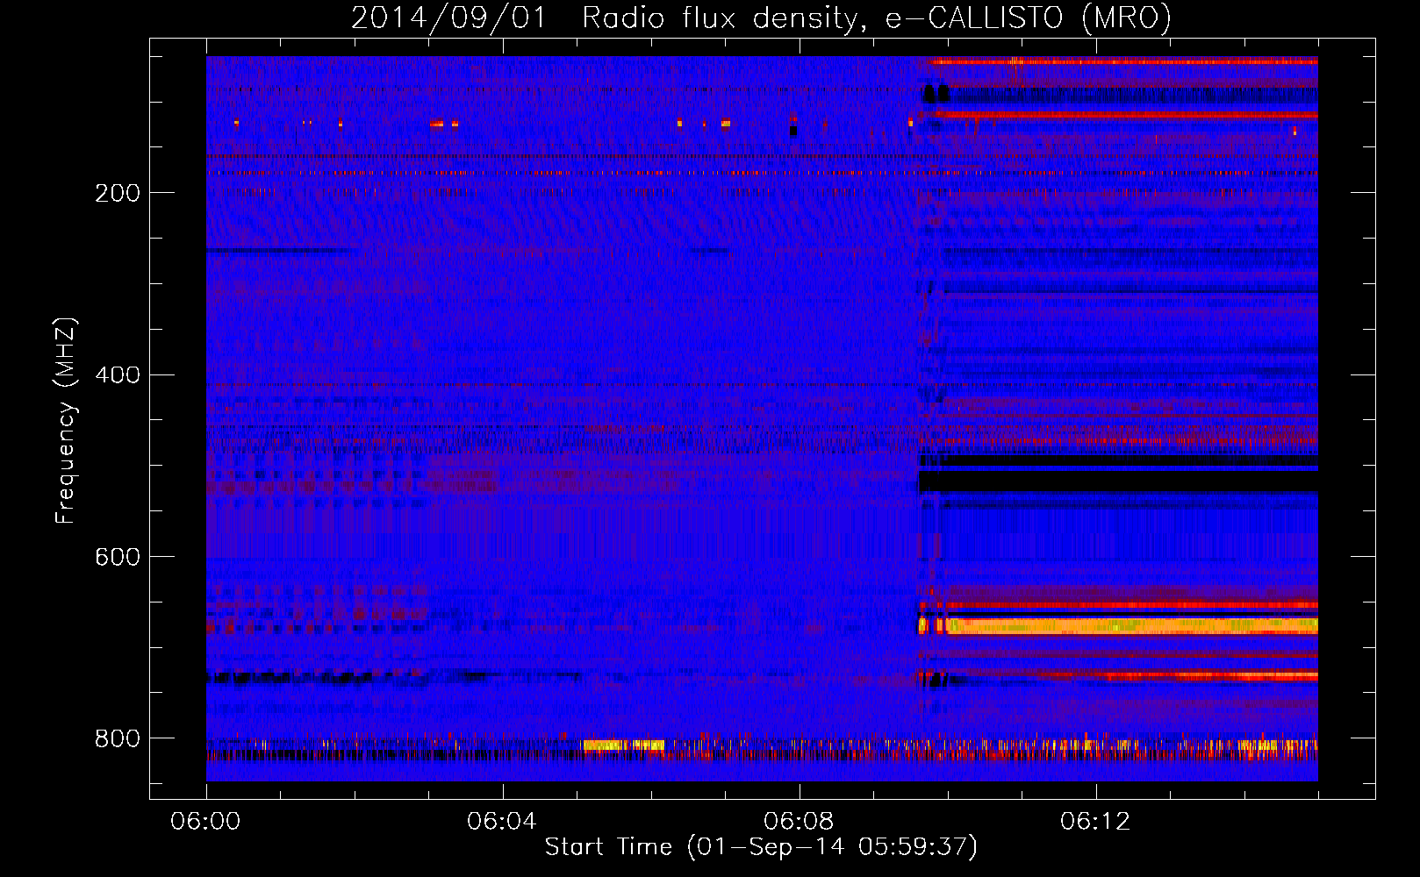Click the thick black band near 520 MHz

1118,481
